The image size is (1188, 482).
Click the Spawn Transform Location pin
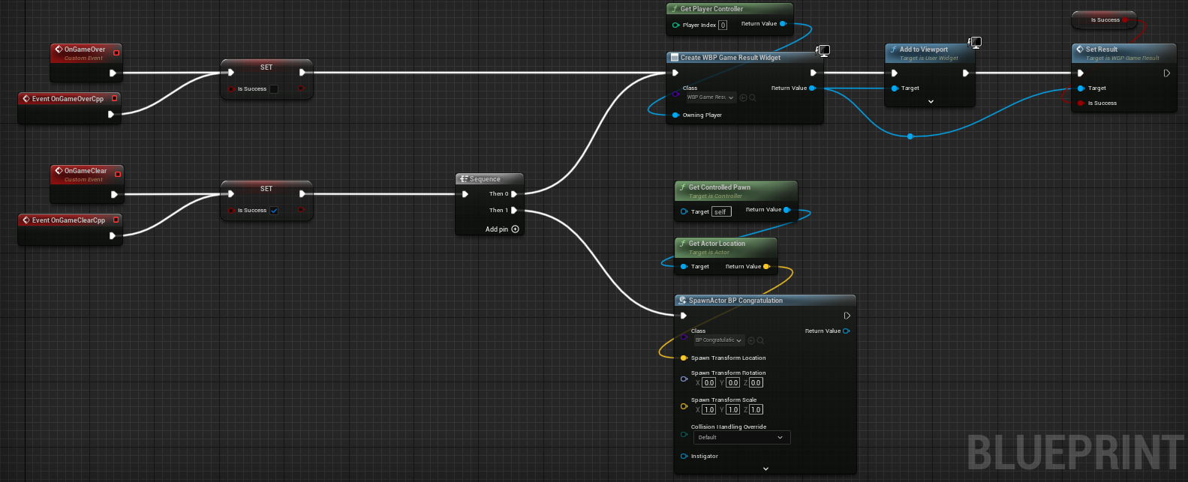[x=684, y=358]
